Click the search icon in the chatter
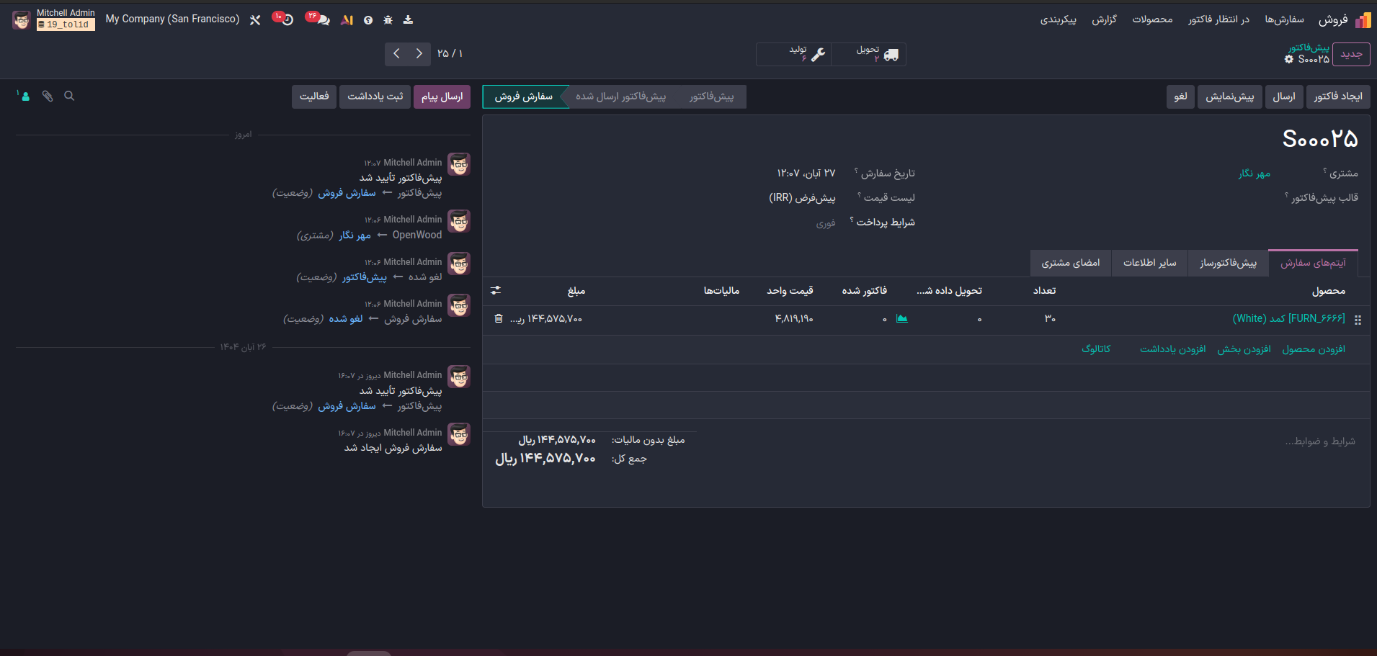 pyautogui.click(x=69, y=96)
